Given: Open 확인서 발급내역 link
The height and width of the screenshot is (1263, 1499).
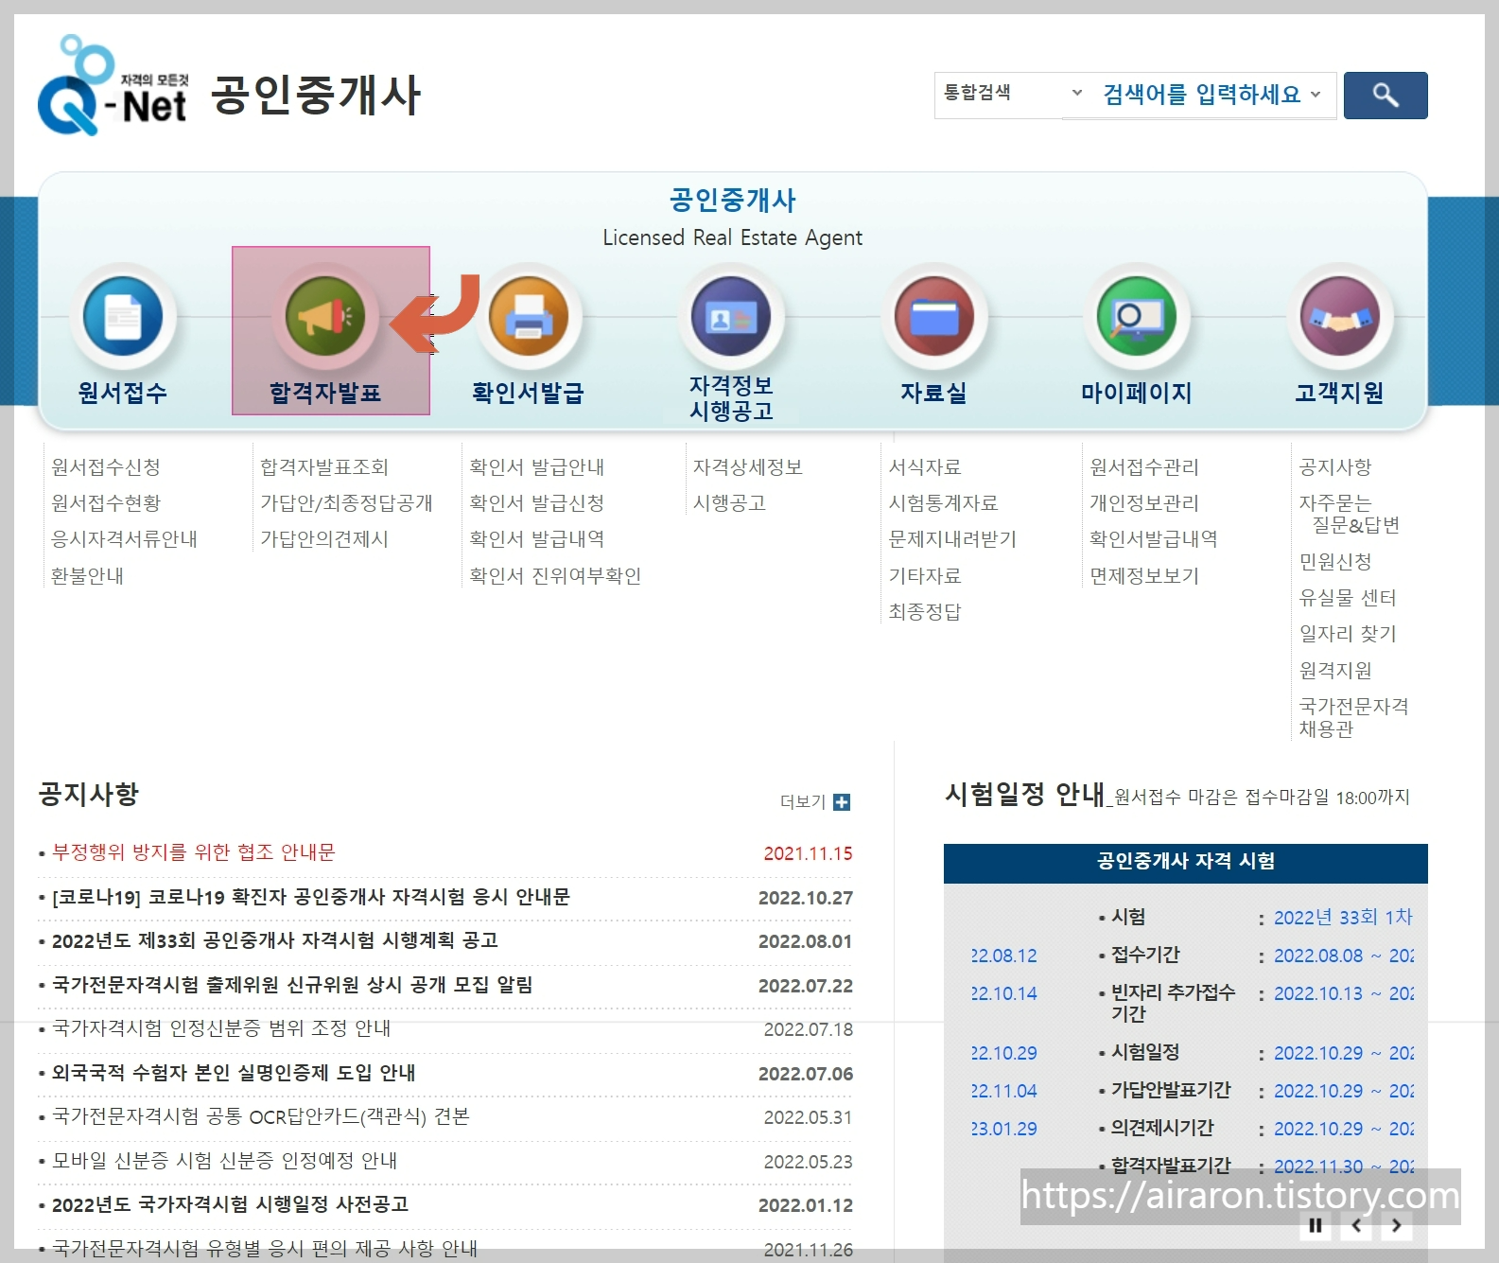Looking at the screenshot, I should pos(536,538).
